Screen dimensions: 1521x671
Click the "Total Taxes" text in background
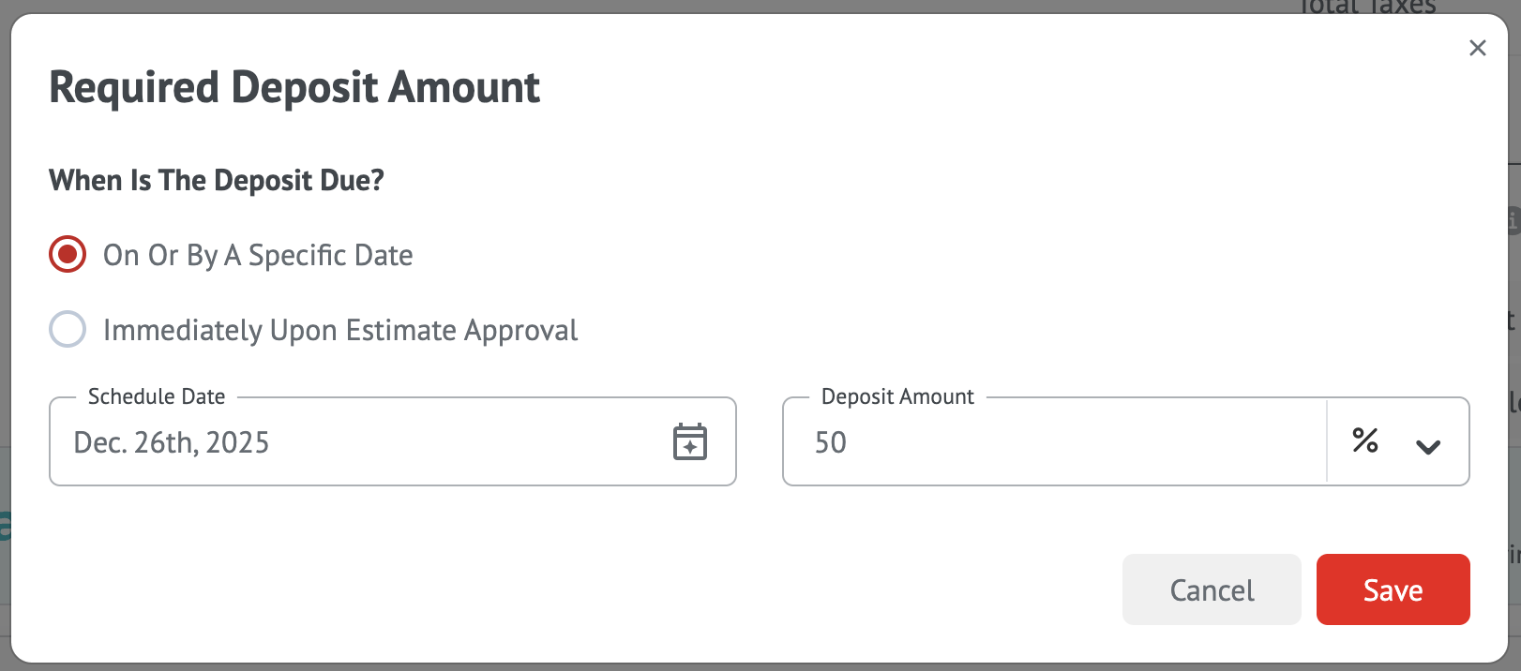coord(1367,7)
